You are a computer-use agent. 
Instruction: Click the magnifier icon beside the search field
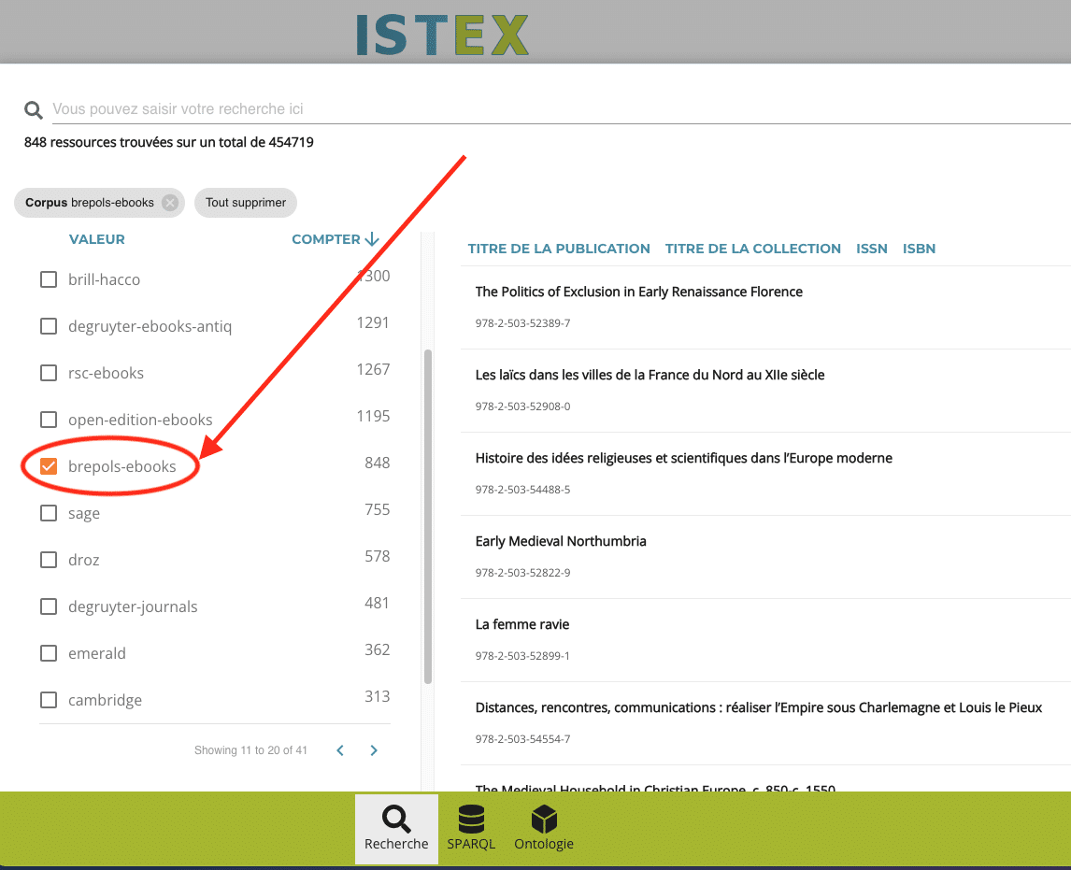tap(33, 109)
